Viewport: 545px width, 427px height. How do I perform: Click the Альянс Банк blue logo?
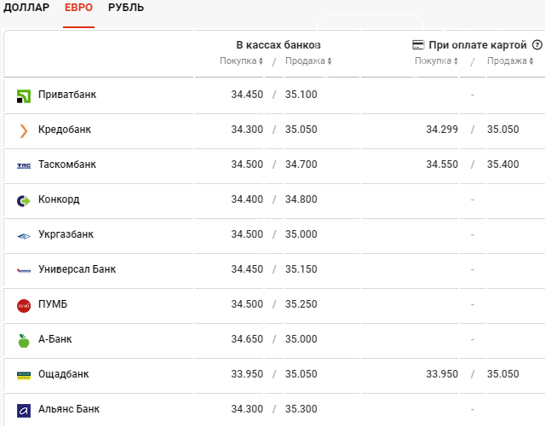[24, 411]
